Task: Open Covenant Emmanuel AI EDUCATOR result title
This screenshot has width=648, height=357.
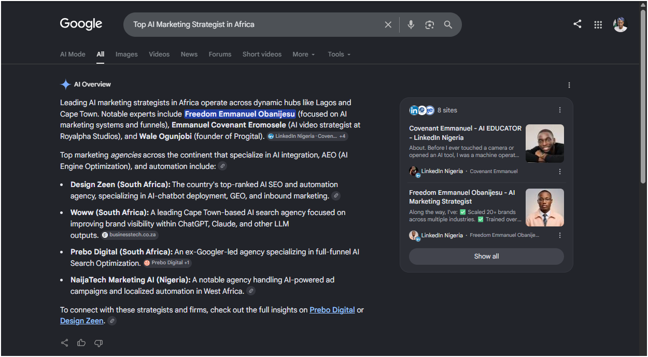Action: 465,133
